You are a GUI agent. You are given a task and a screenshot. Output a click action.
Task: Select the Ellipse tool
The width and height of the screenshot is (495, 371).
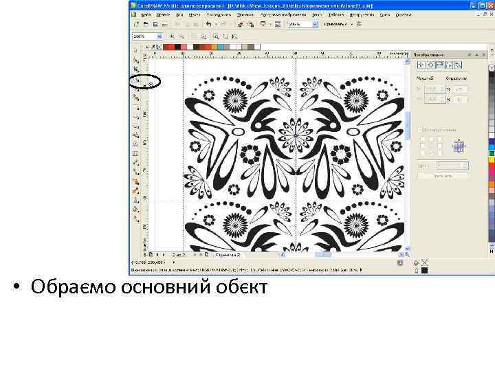click(x=135, y=117)
